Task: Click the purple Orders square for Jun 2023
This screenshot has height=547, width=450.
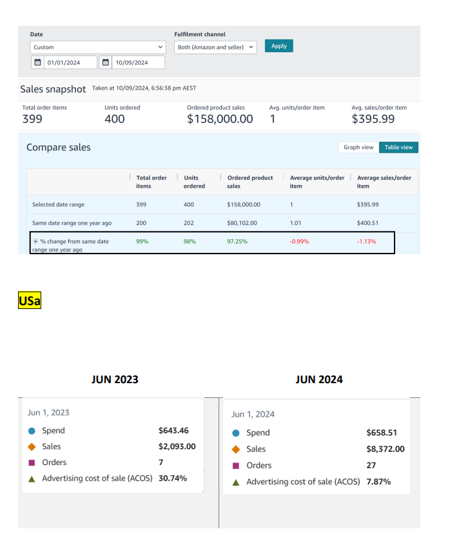Action: tap(32, 462)
